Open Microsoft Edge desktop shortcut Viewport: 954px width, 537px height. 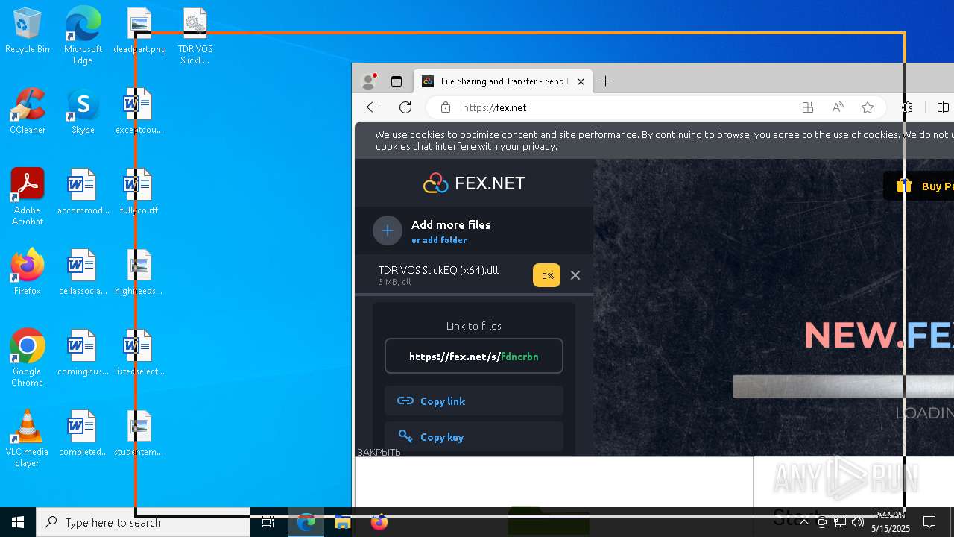[x=83, y=36]
